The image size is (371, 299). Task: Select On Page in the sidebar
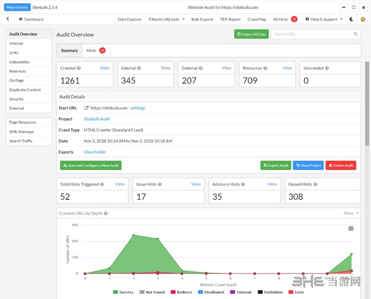coord(29,80)
